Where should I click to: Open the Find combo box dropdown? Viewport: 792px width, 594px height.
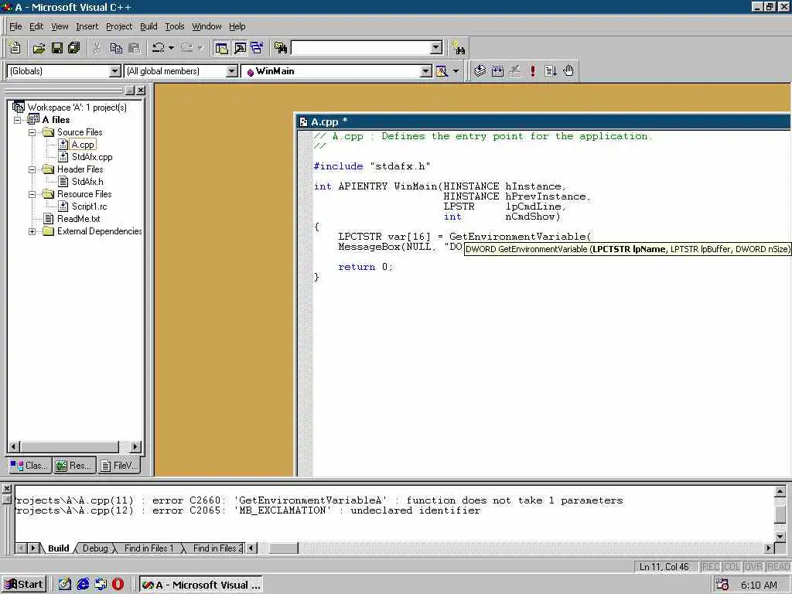436,48
